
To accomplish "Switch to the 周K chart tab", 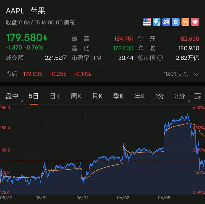I will (x=76, y=96).
